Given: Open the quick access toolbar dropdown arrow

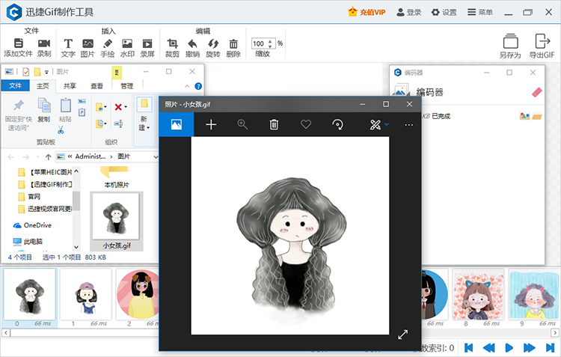Looking at the screenshot, I should coord(46,72).
